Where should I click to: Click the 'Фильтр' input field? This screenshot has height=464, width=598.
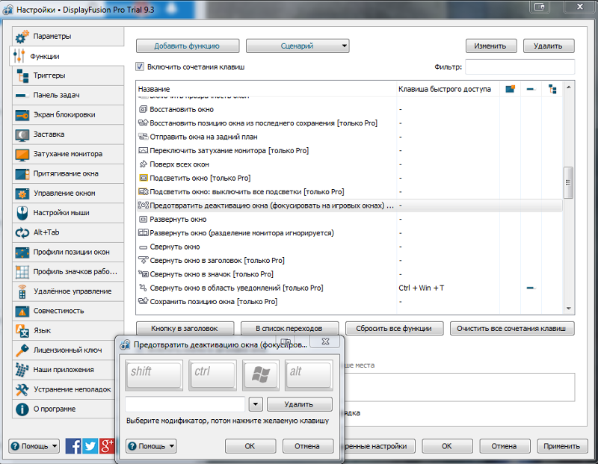pos(520,67)
